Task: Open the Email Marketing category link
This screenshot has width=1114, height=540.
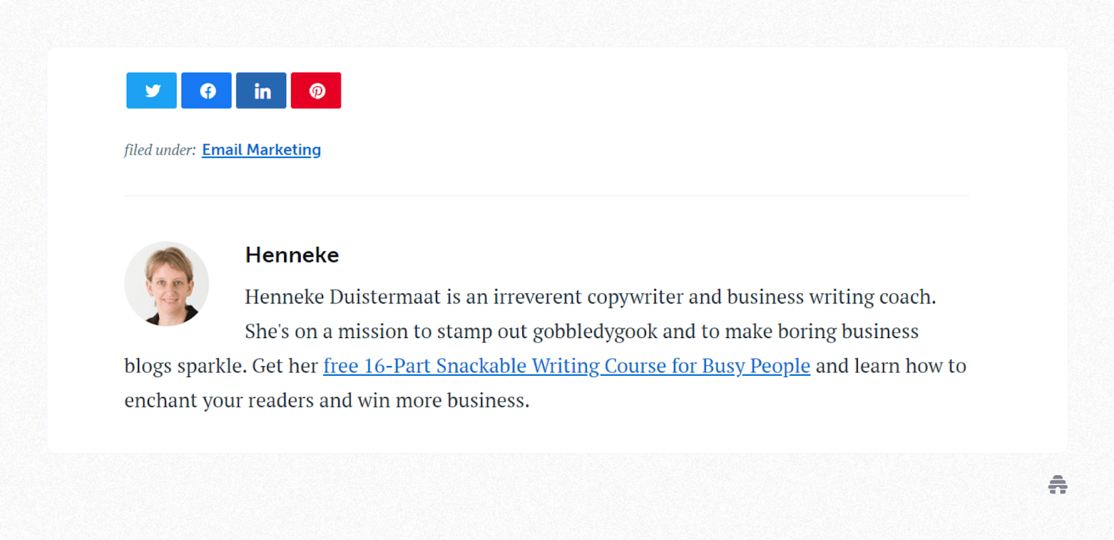Action: point(261,150)
